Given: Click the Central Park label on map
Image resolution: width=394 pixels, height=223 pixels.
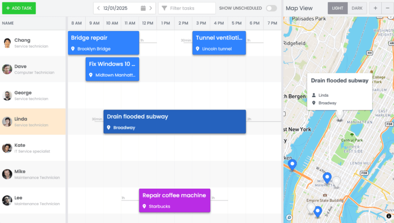Looking at the screenshot, I should pyautogui.click(x=352, y=140).
